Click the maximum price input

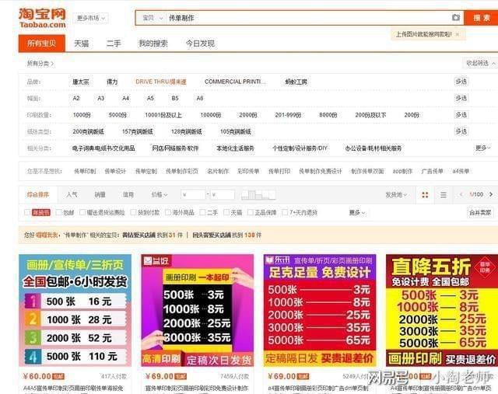223,194
